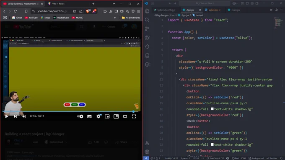Screen dimensions: 285x160
Task: Mute the YouTube video volume
Action: pos(24,116)
